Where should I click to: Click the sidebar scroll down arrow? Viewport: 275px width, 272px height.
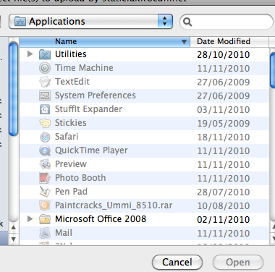[13, 239]
